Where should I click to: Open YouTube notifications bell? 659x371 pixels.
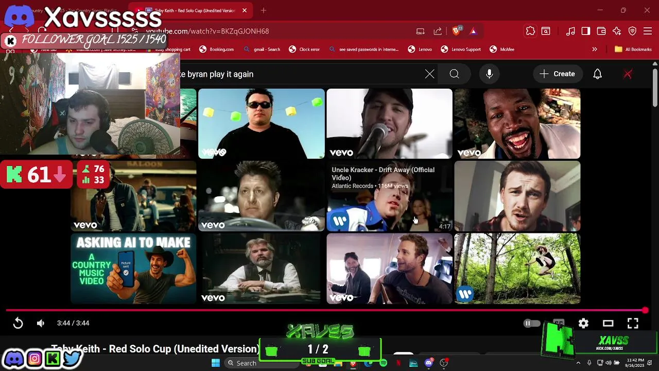598,74
